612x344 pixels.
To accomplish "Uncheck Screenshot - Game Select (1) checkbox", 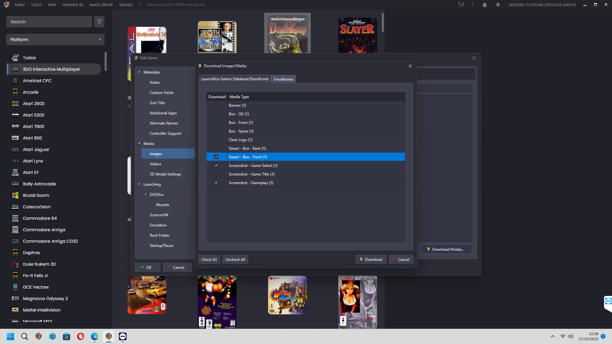I will (x=216, y=165).
